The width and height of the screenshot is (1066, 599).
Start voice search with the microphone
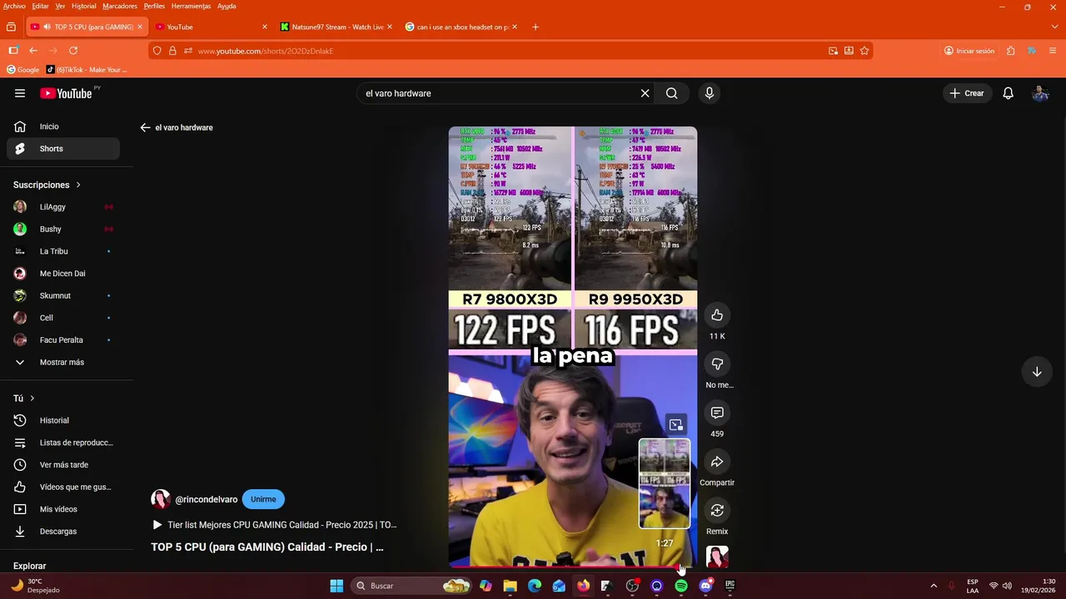710,93
